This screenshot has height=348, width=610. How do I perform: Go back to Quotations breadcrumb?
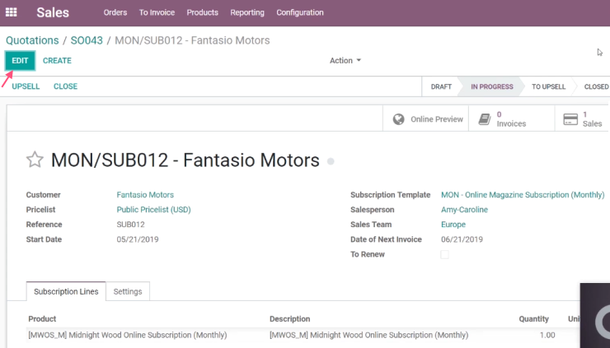click(x=32, y=40)
